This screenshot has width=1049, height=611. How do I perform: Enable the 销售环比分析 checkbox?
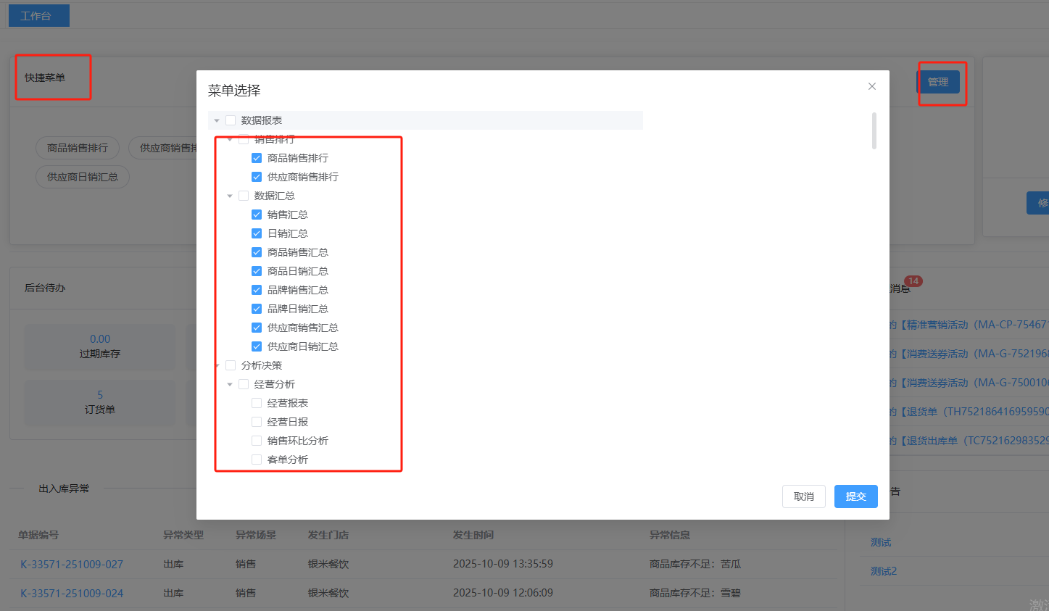coord(257,441)
